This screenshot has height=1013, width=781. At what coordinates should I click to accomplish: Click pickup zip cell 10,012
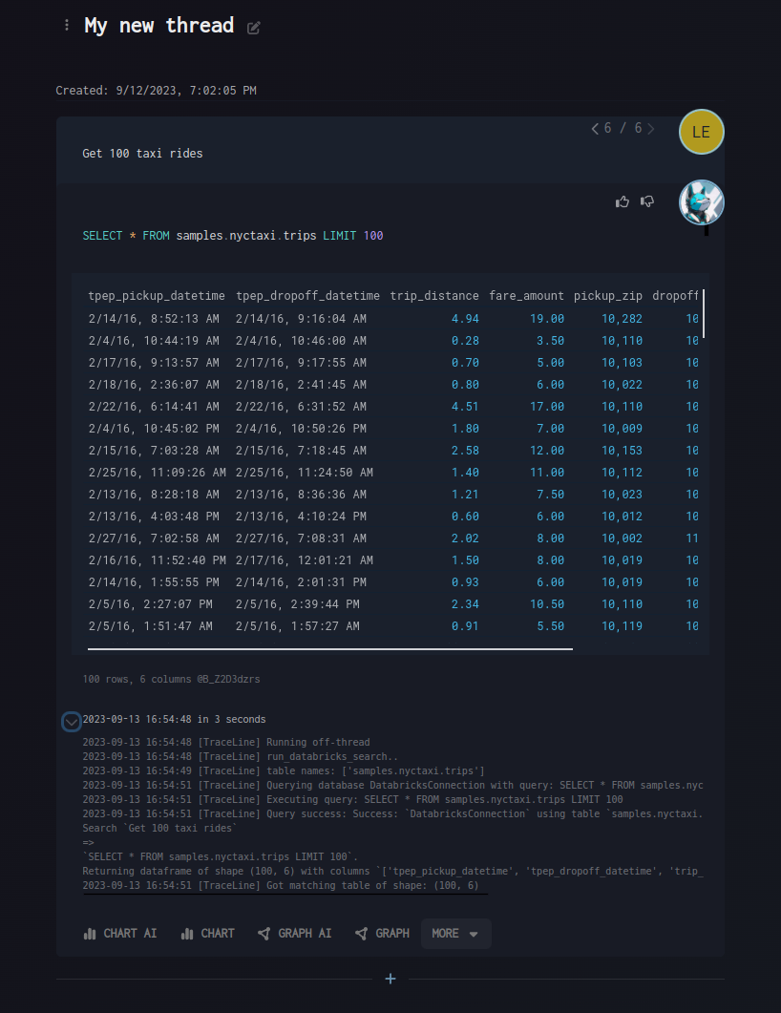pos(623,517)
